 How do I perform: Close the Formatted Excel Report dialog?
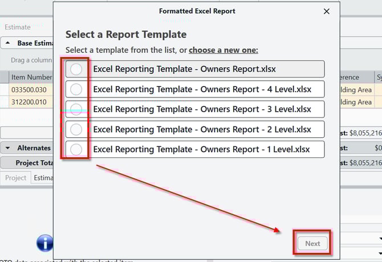tap(327, 11)
